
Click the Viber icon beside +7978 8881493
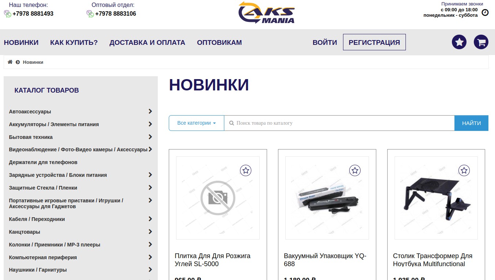pos(8,14)
